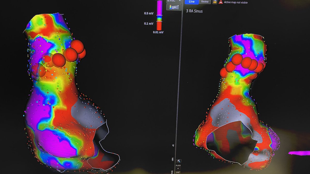Click the yellow padlock icon
Viewport: 310px width, 174px height.
click(x=215, y=2)
